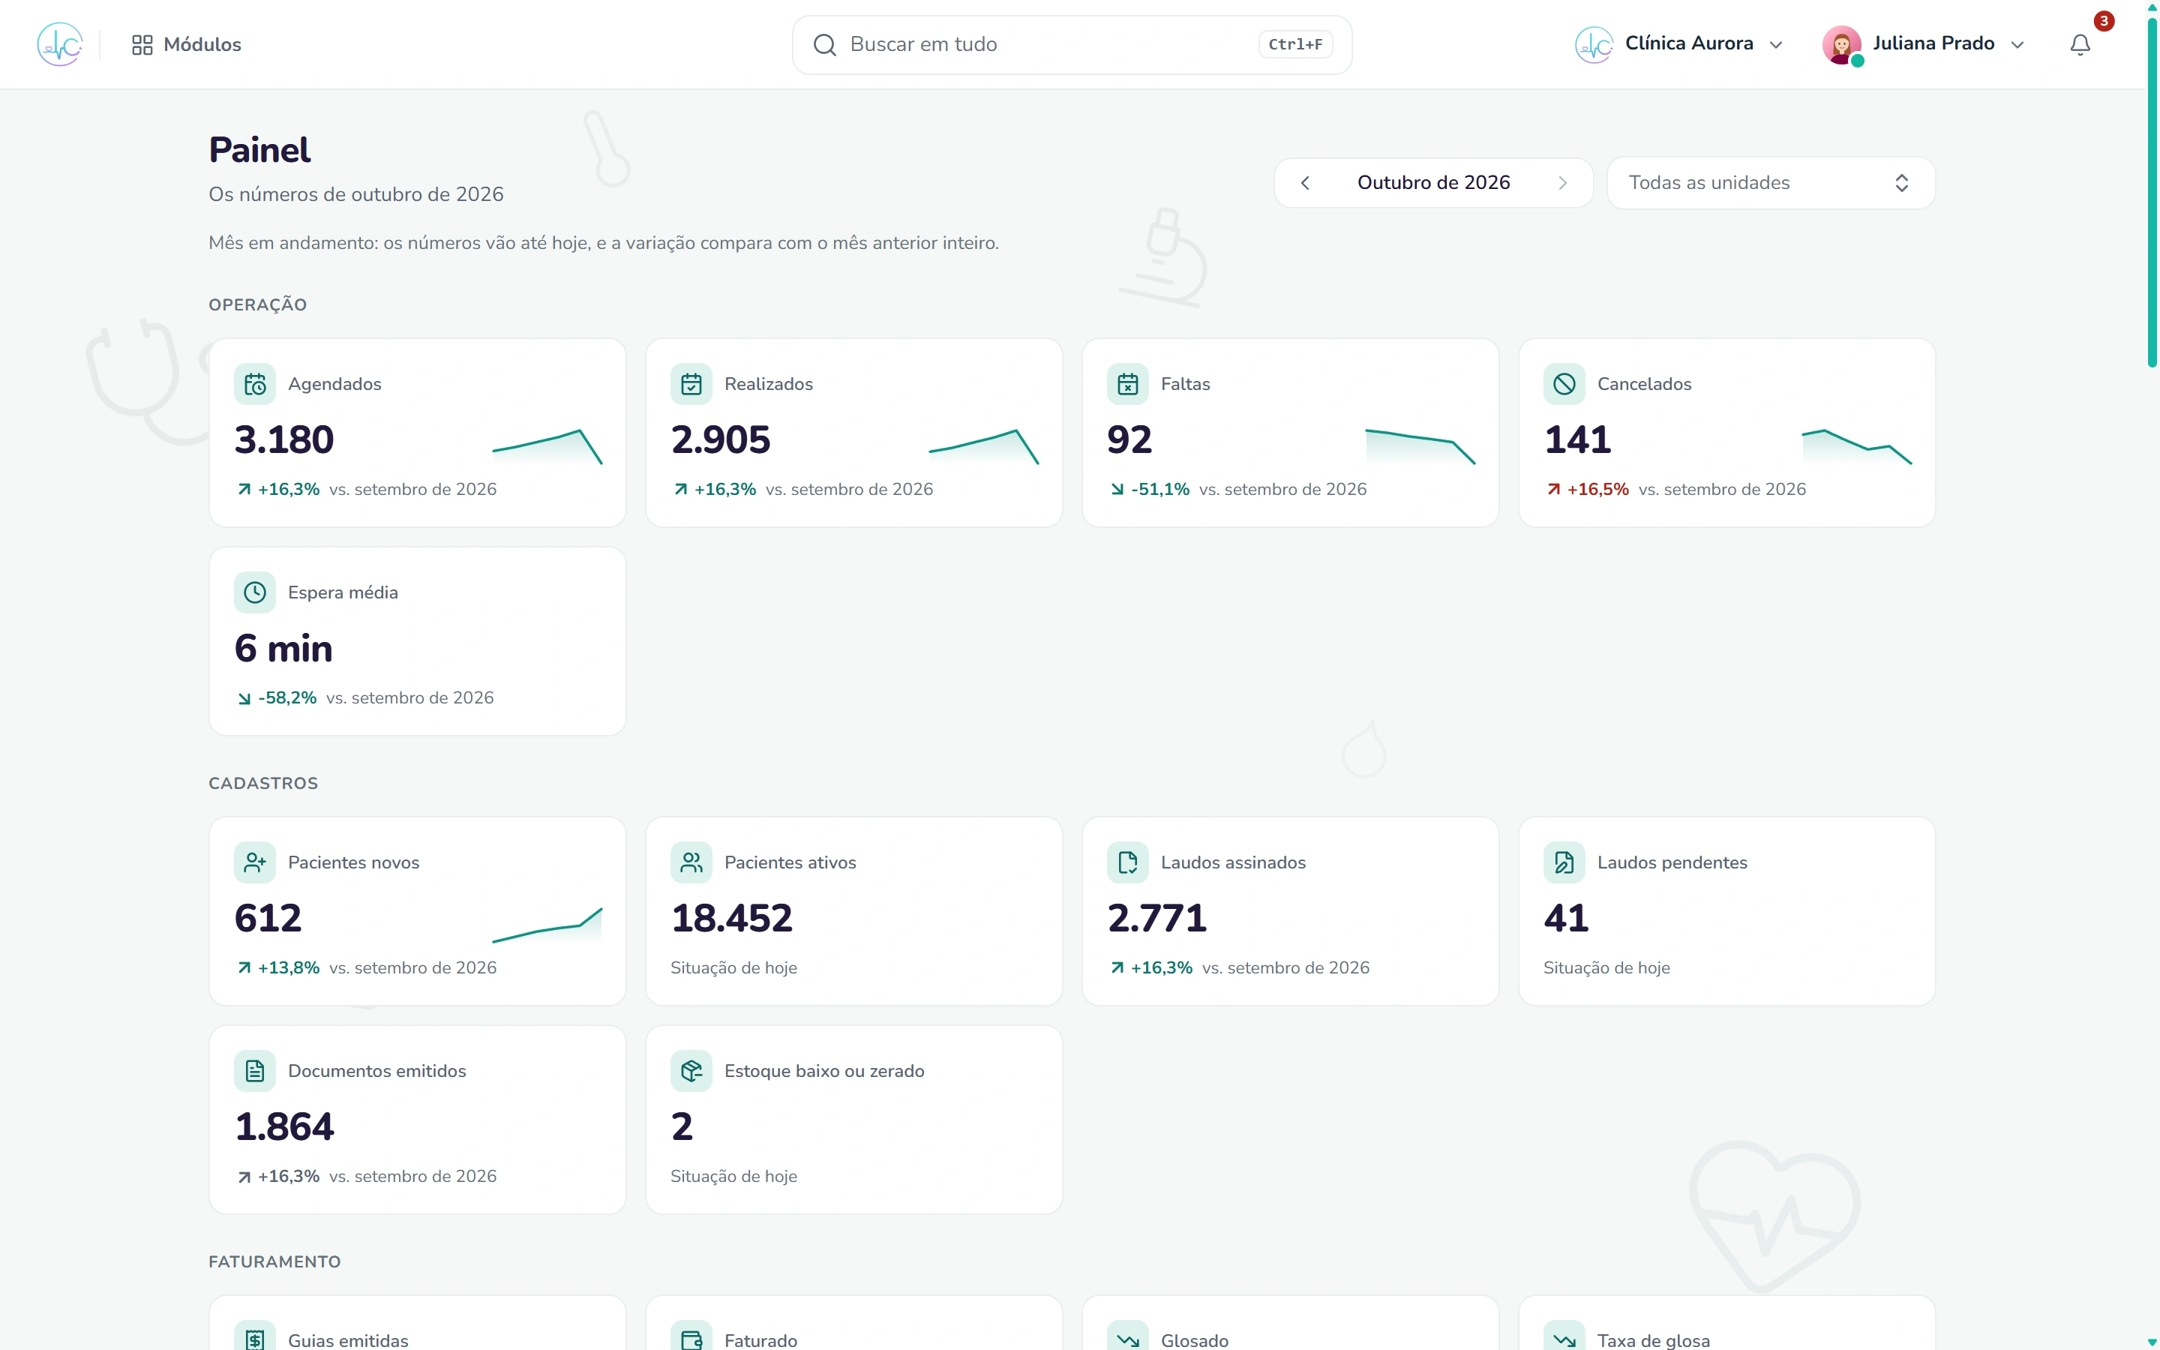Click the Espera média value 6 min
The height and width of the screenshot is (1350, 2160).
tap(283, 648)
